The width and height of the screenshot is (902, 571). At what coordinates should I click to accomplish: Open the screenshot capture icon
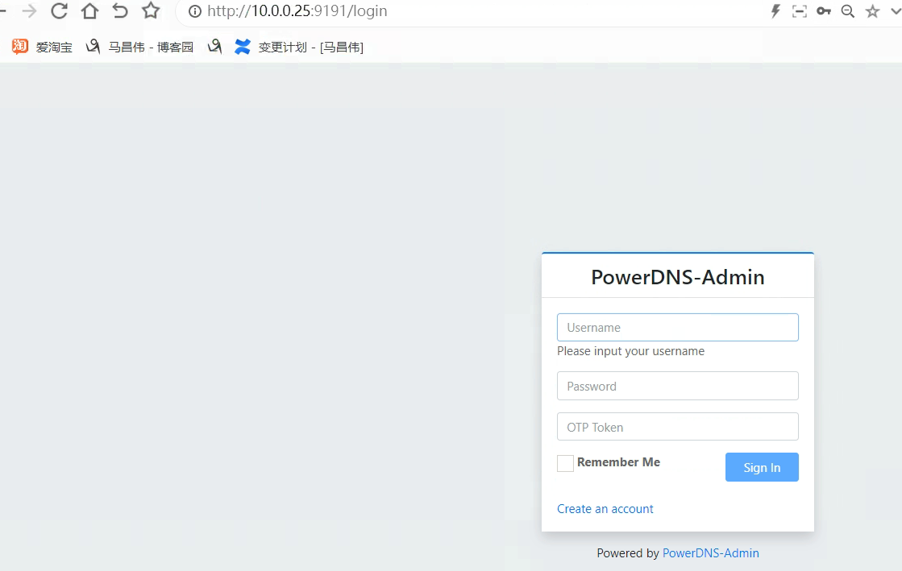click(x=799, y=11)
